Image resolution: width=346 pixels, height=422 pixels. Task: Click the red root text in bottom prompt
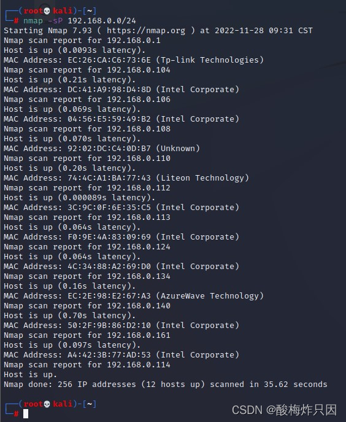coord(33,404)
